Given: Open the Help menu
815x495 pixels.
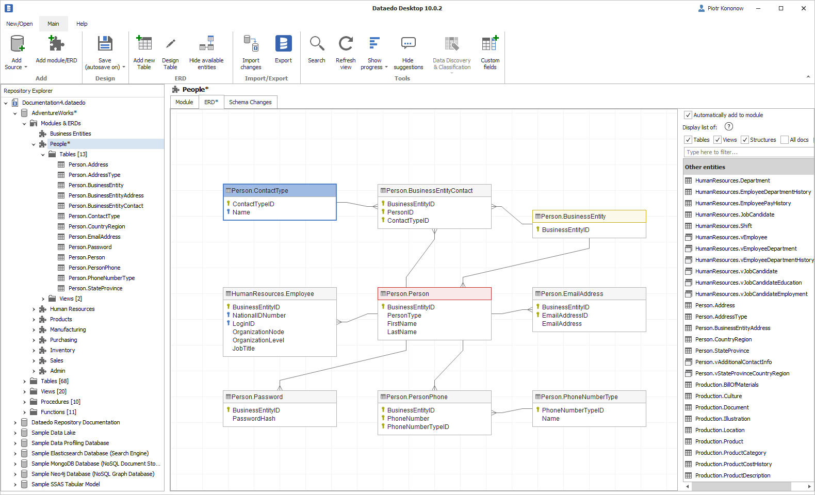Looking at the screenshot, I should tap(81, 24).
